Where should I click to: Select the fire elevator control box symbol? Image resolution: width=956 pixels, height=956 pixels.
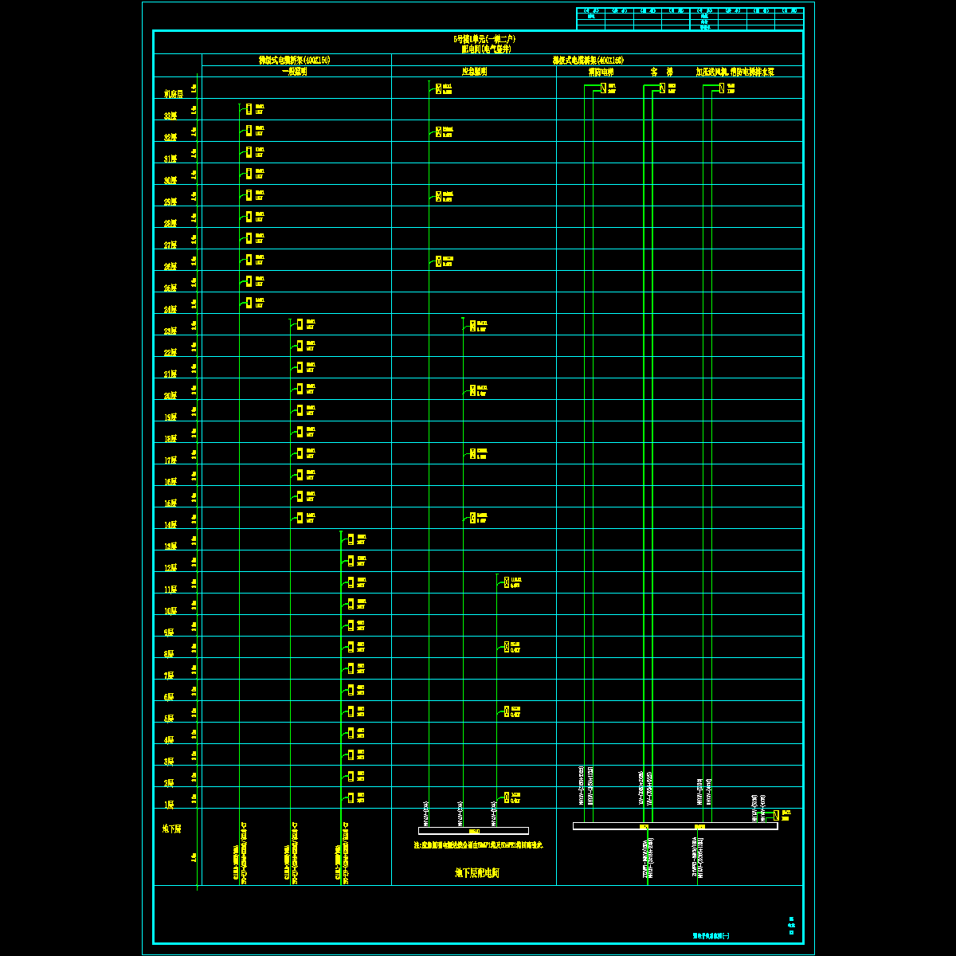[x=604, y=88]
